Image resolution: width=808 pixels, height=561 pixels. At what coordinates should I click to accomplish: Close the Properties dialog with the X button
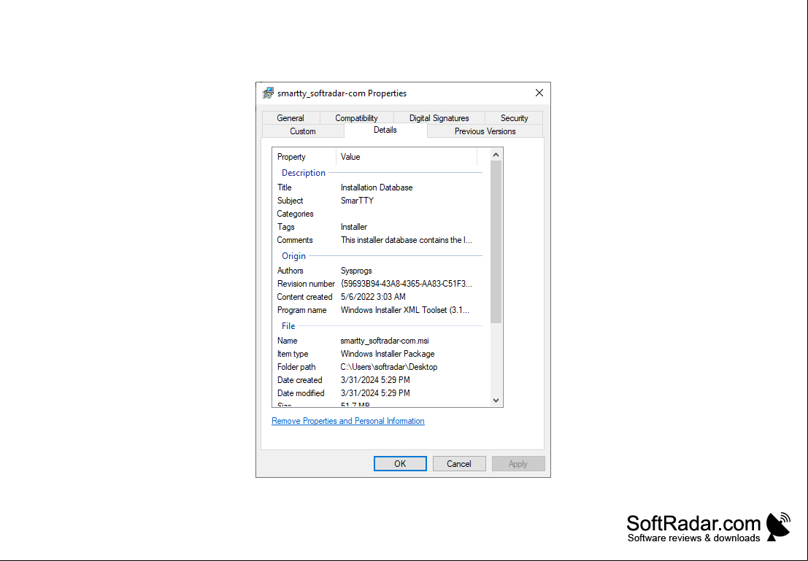coord(539,93)
